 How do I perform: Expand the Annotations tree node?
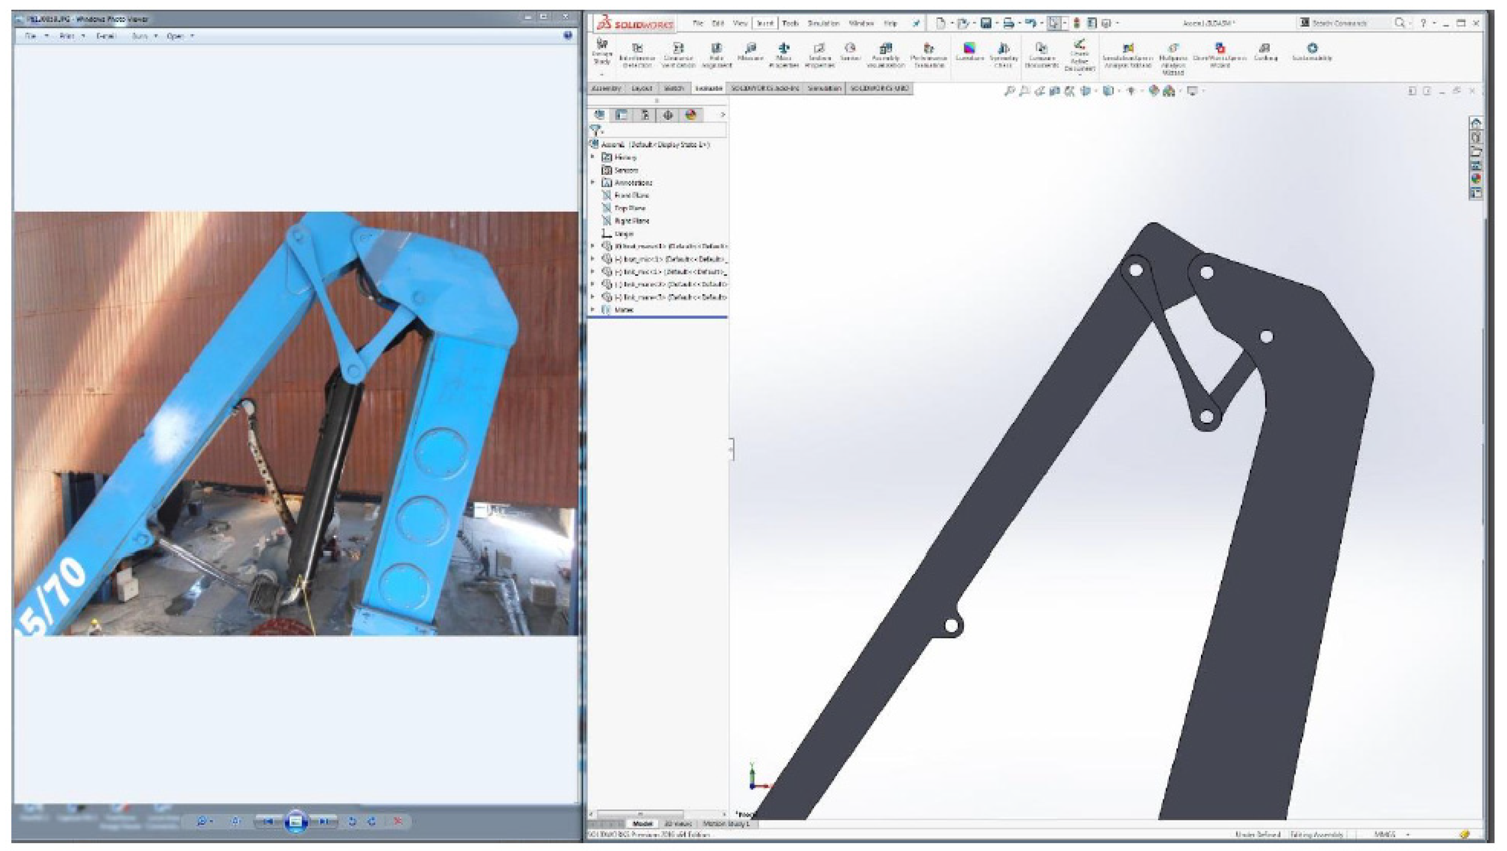coord(593,183)
